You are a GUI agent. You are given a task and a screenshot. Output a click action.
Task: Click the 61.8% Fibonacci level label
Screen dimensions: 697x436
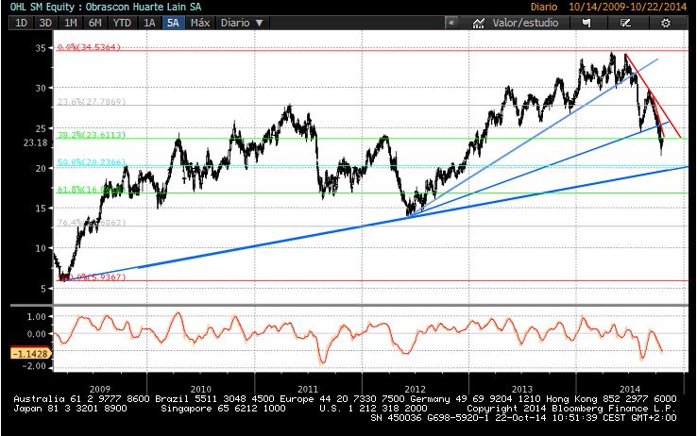(91, 190)
